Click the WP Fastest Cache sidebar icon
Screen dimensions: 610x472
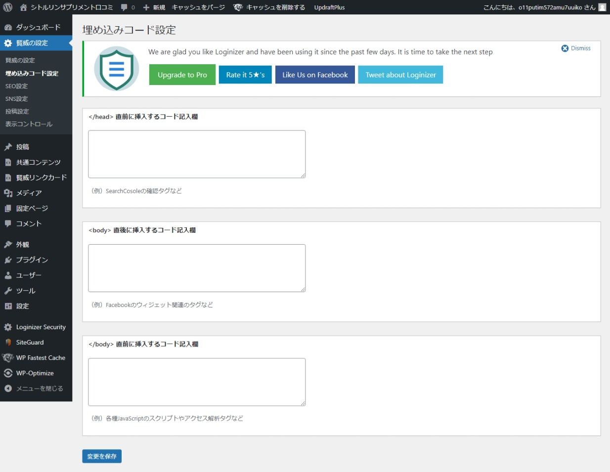coord(8,358)
